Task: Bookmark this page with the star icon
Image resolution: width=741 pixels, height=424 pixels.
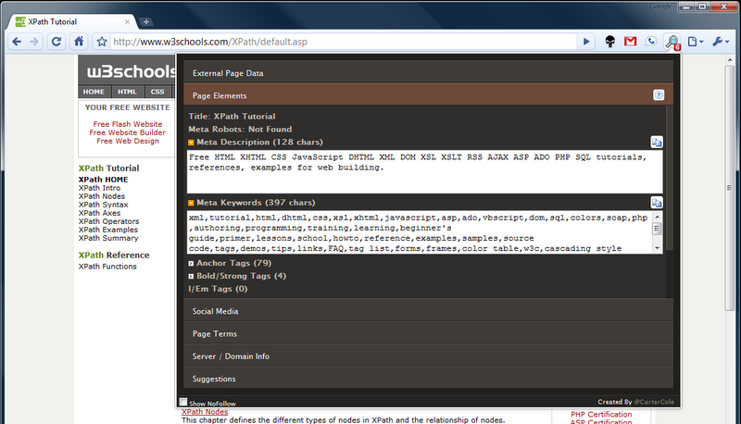Action: (x=102, y=42)
